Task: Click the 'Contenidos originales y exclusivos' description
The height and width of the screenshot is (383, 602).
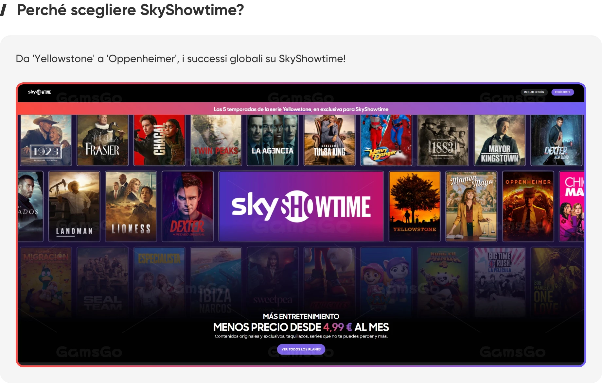Action: coord(301,336)
